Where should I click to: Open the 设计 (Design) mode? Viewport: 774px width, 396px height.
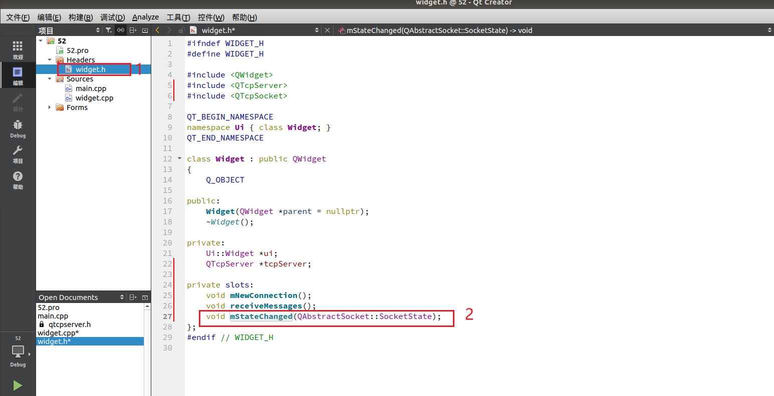[18, 101]
